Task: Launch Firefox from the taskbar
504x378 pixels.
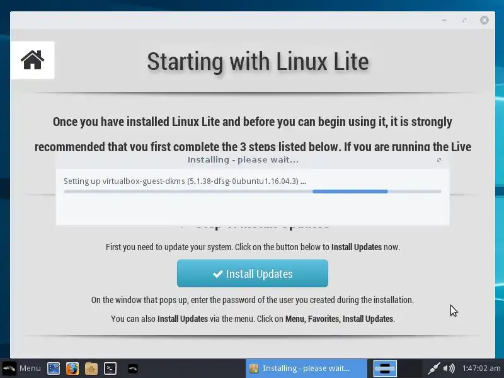Action: (x=72, y=369)
